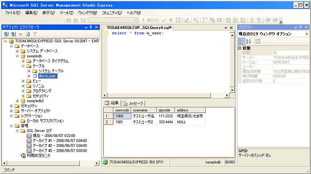
Task: Click Include Client Statistics icon
Action: coord(212,20)
